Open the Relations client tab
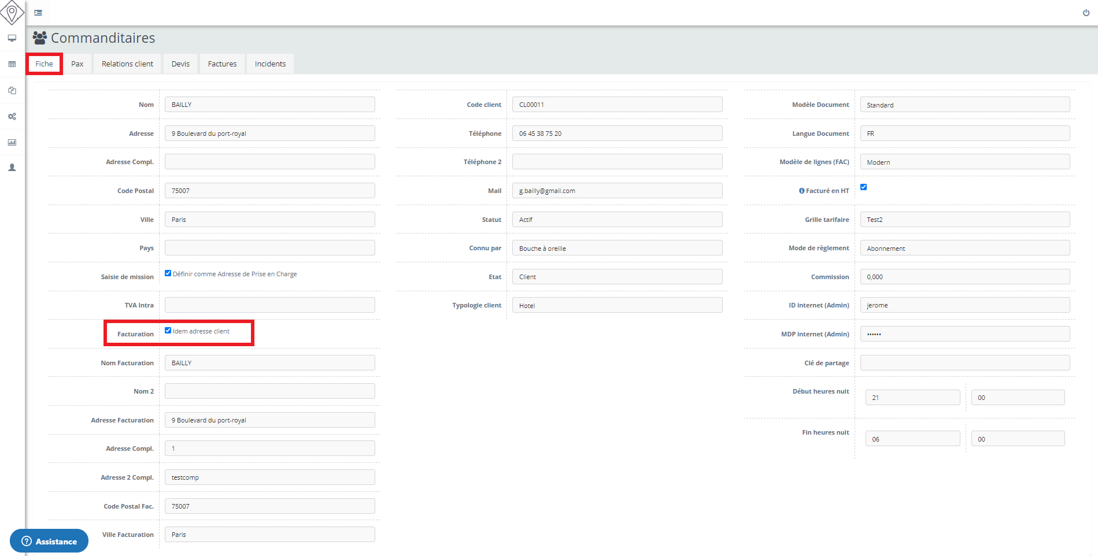Image resolution: width=1098 pixels, height=556 pixels. coord(127,64)
